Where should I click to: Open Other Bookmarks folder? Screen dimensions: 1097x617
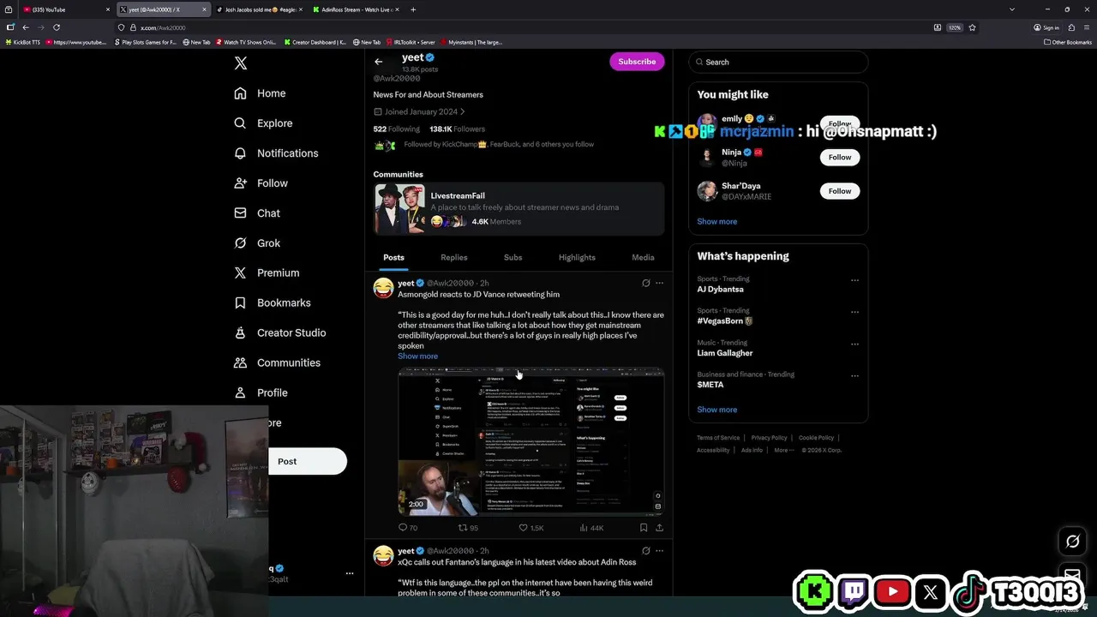[x=1068, y=42]
